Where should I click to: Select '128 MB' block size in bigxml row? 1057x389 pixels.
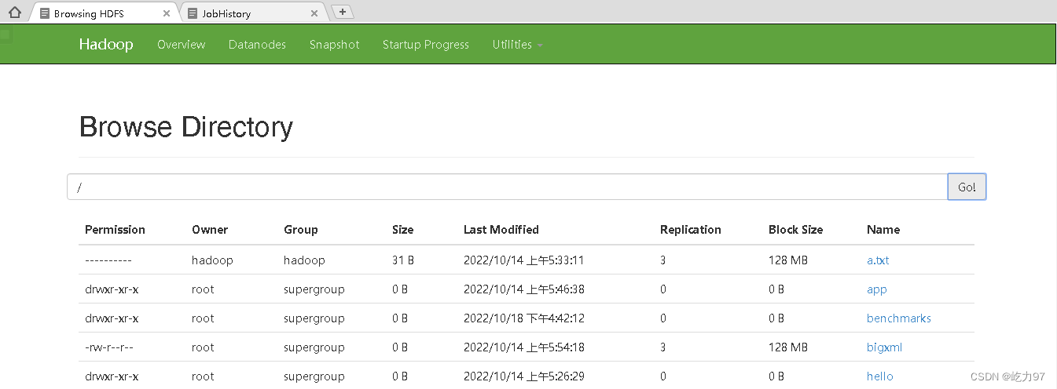[788, 347]
